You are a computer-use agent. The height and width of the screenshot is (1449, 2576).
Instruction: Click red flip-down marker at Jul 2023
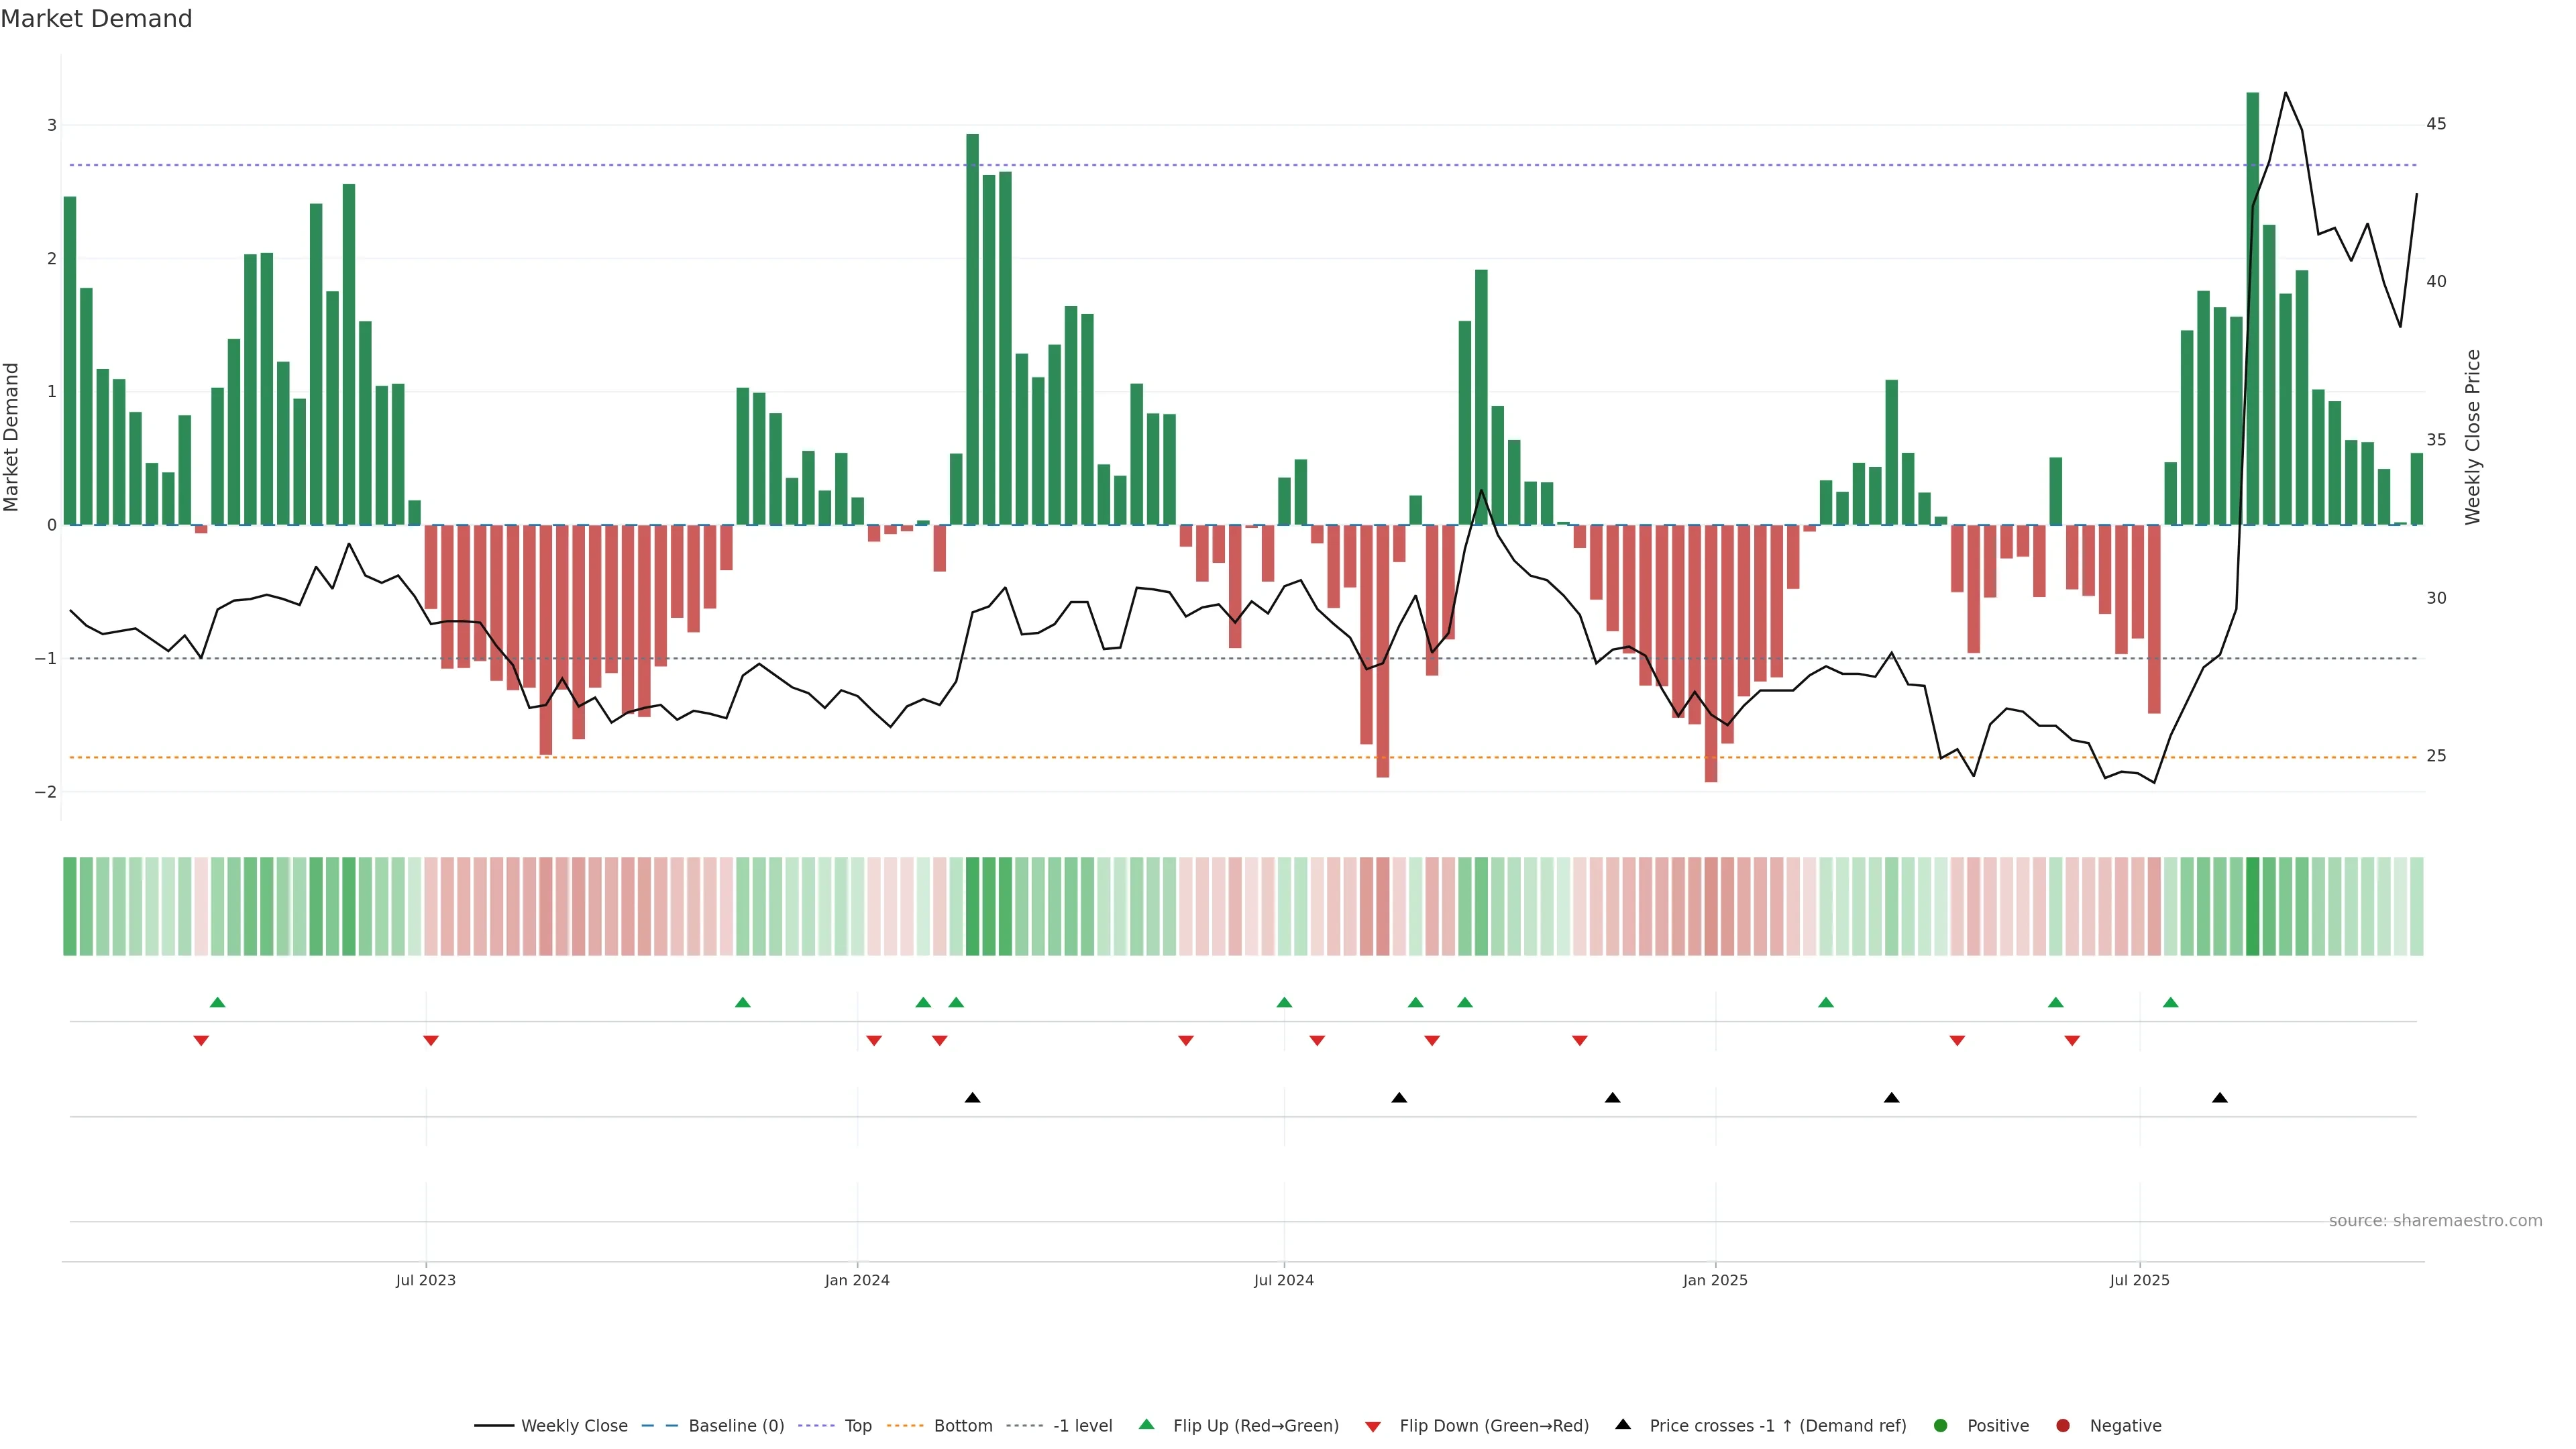click(x=431, y=1041)
